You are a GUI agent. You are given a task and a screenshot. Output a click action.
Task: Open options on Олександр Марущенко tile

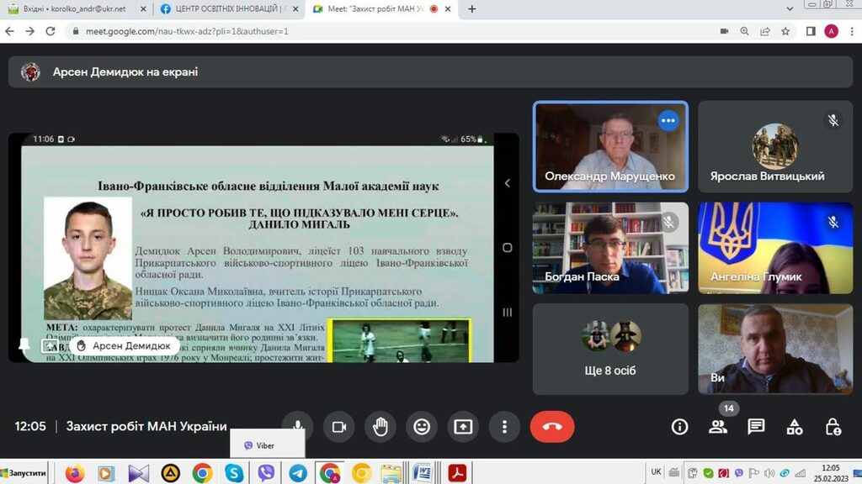click(x=668, y=121)
